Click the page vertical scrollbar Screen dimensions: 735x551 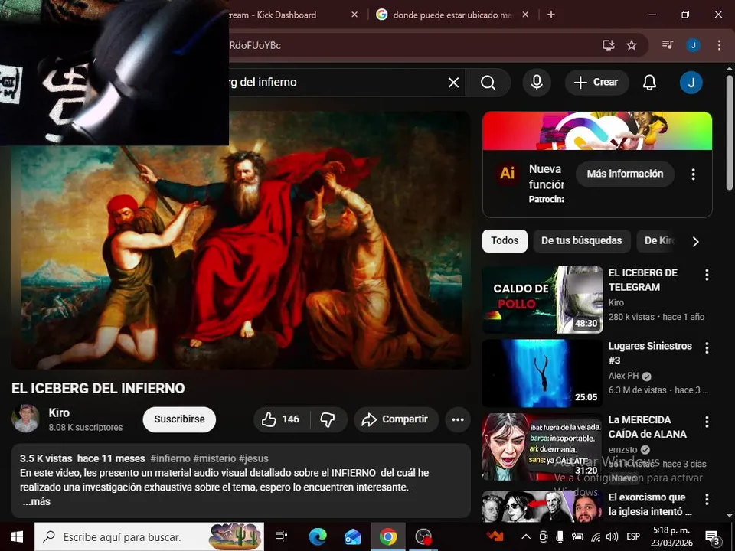(x=730, y=131)
